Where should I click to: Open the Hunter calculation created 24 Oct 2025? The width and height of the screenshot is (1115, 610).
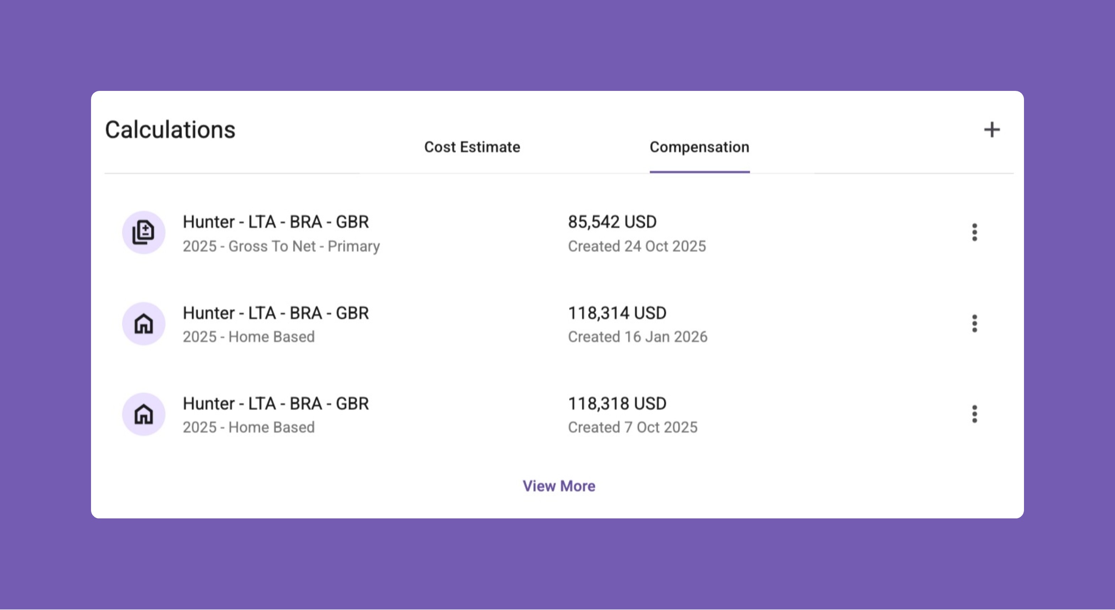click(x=276, y=222)
